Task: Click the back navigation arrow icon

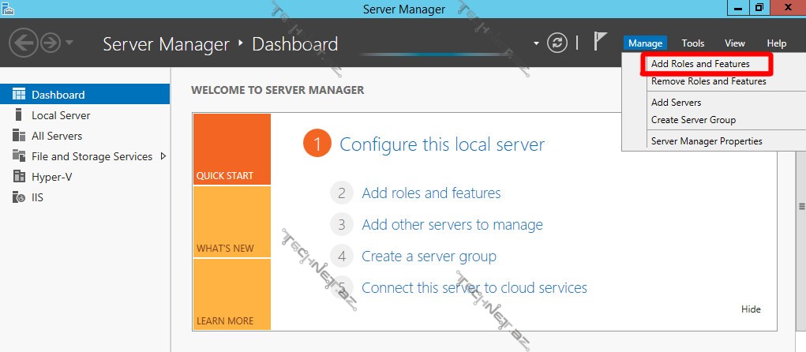Action: tap(24, 43)
